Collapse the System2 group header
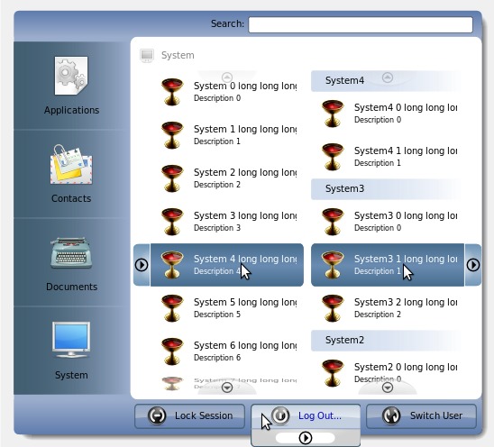This screenshot has width=494, height=447. (387, 341)
